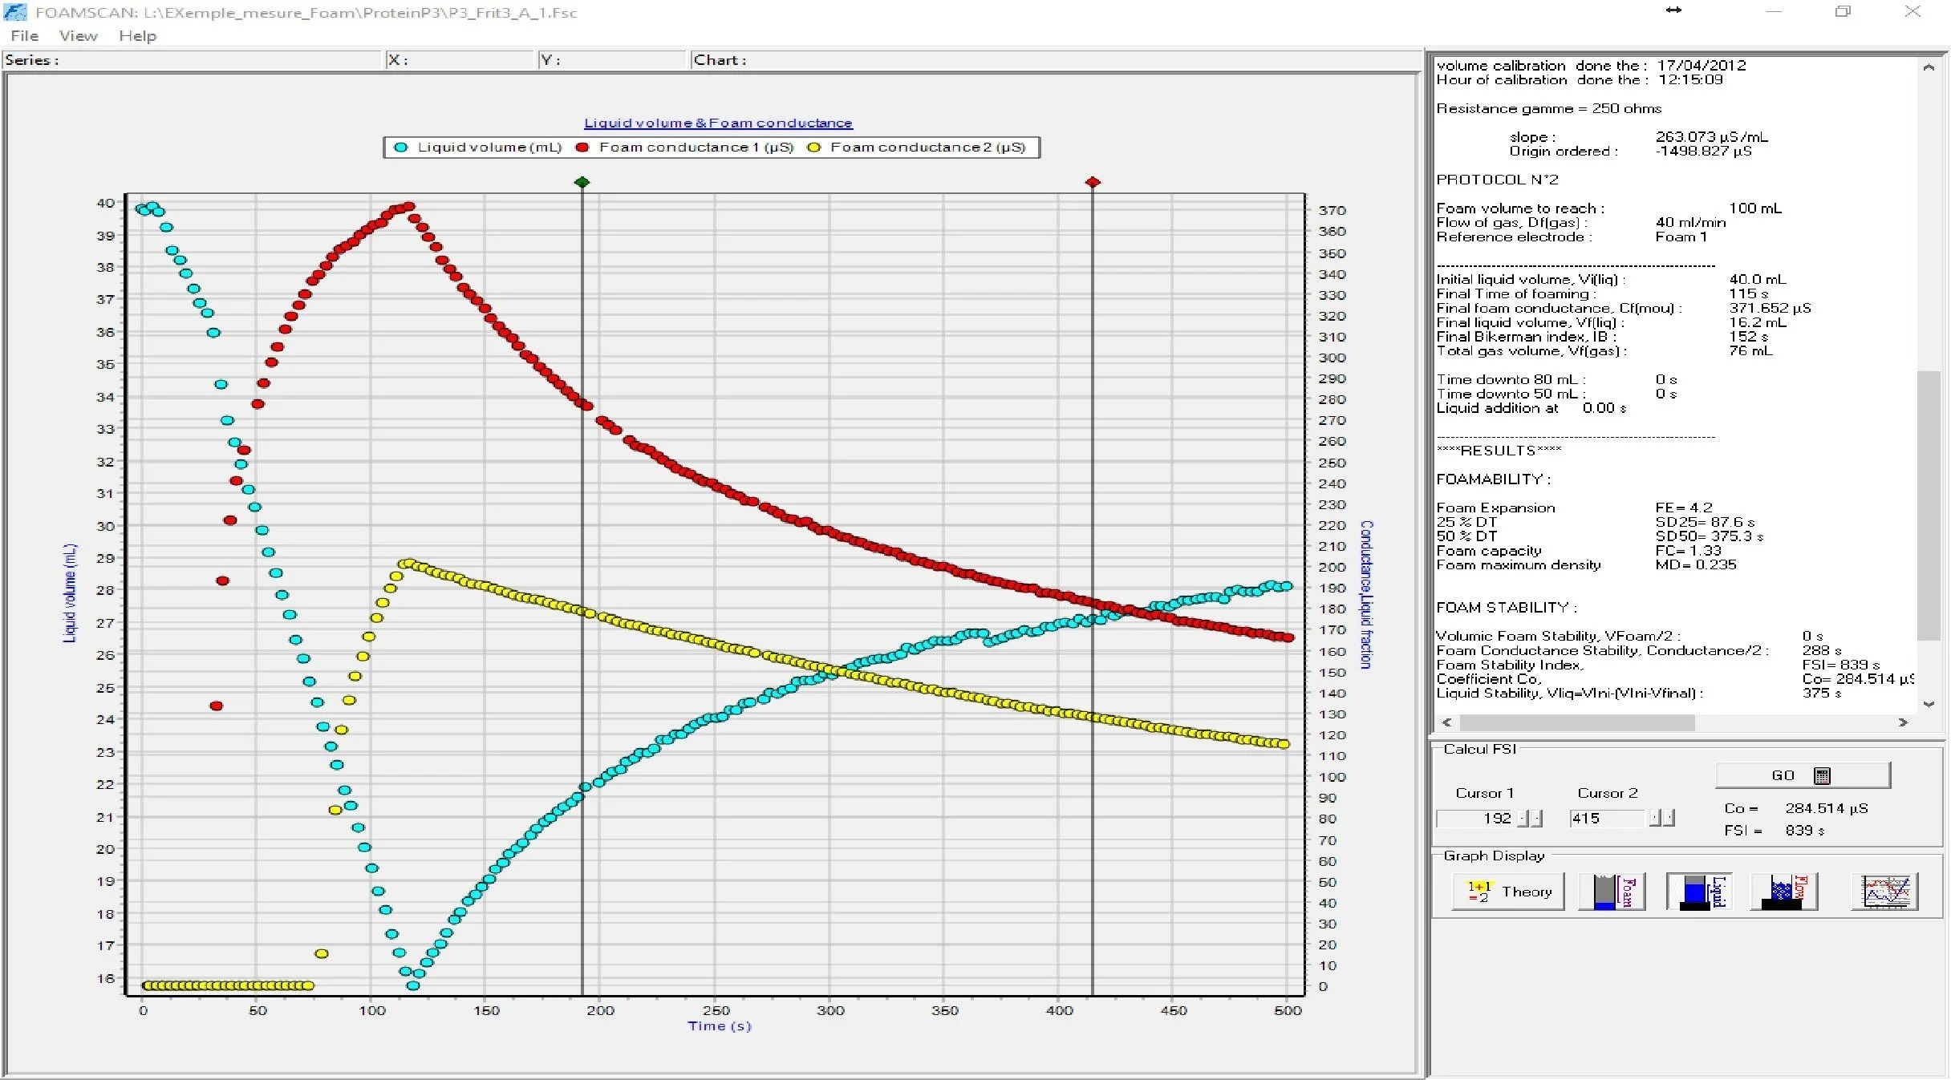Click the Cursor 1 value field

1474,819
